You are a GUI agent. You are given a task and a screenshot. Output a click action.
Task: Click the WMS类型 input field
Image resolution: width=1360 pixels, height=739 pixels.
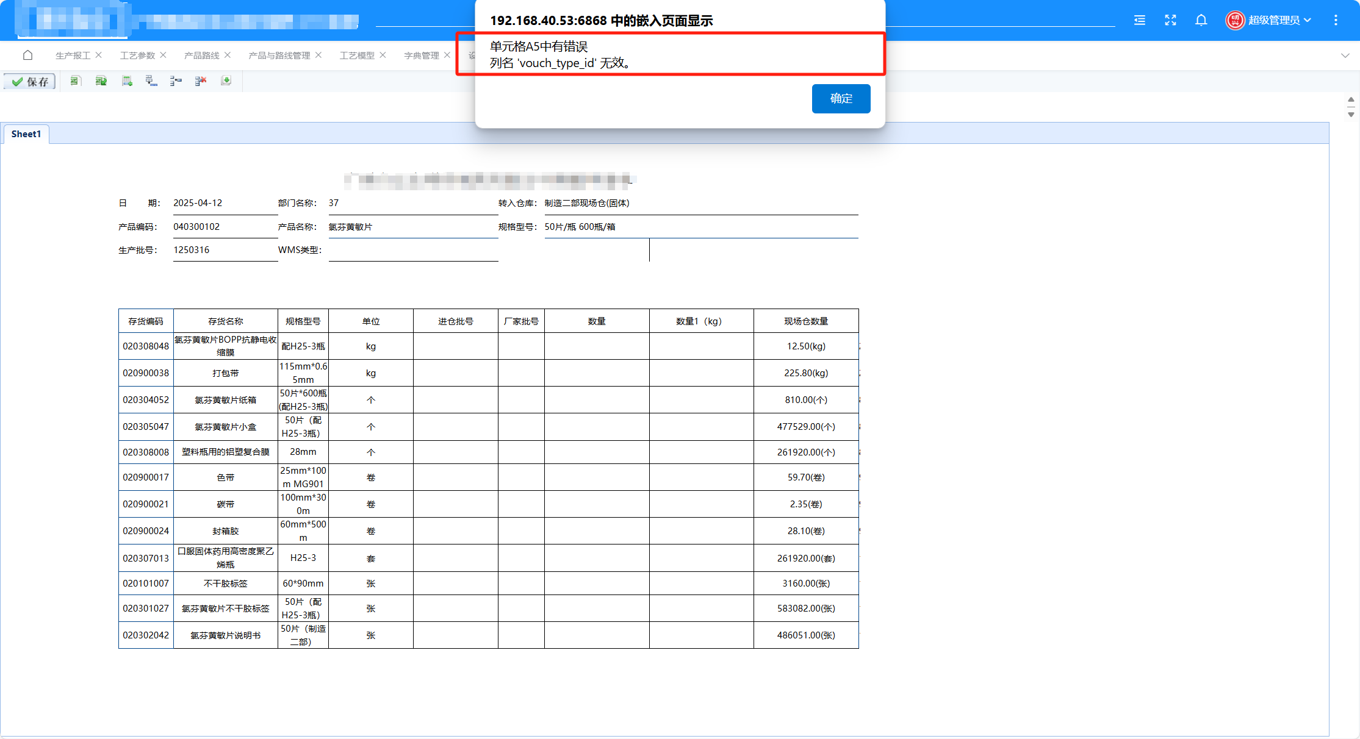(413, 250)
